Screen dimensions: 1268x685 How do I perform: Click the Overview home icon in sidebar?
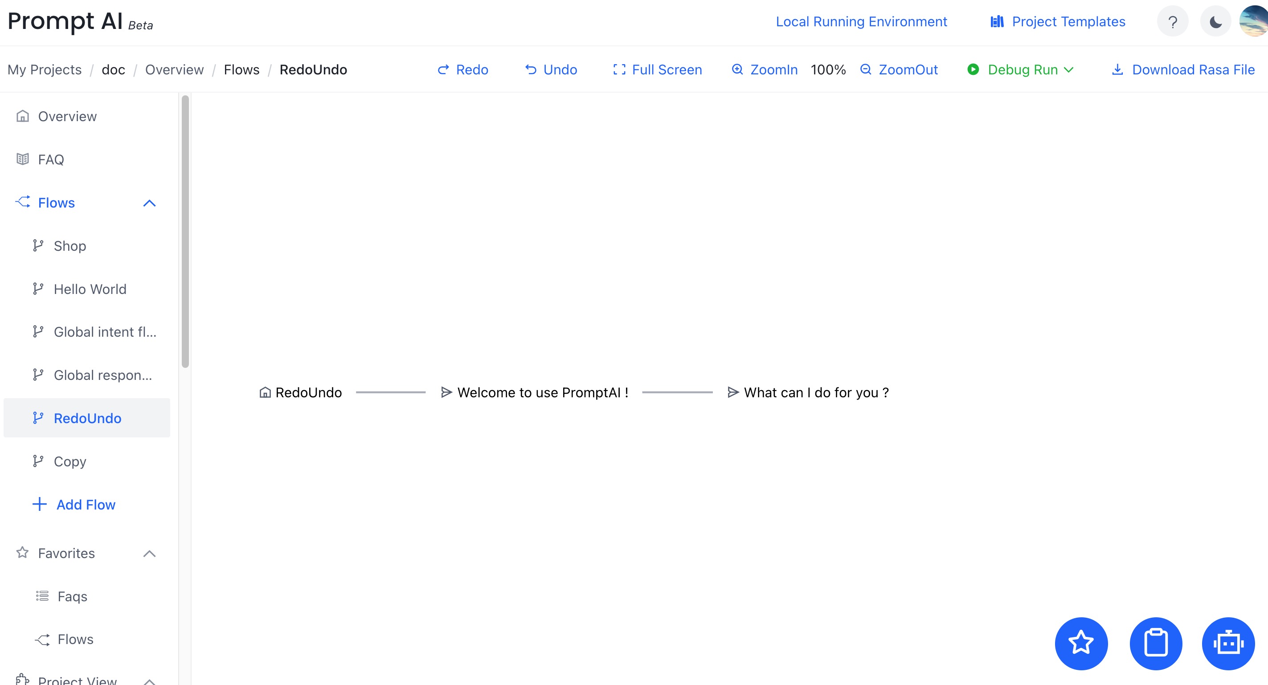click(x=23, y=116)
